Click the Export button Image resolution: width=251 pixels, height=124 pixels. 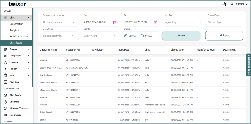click(x=224, y=36)
